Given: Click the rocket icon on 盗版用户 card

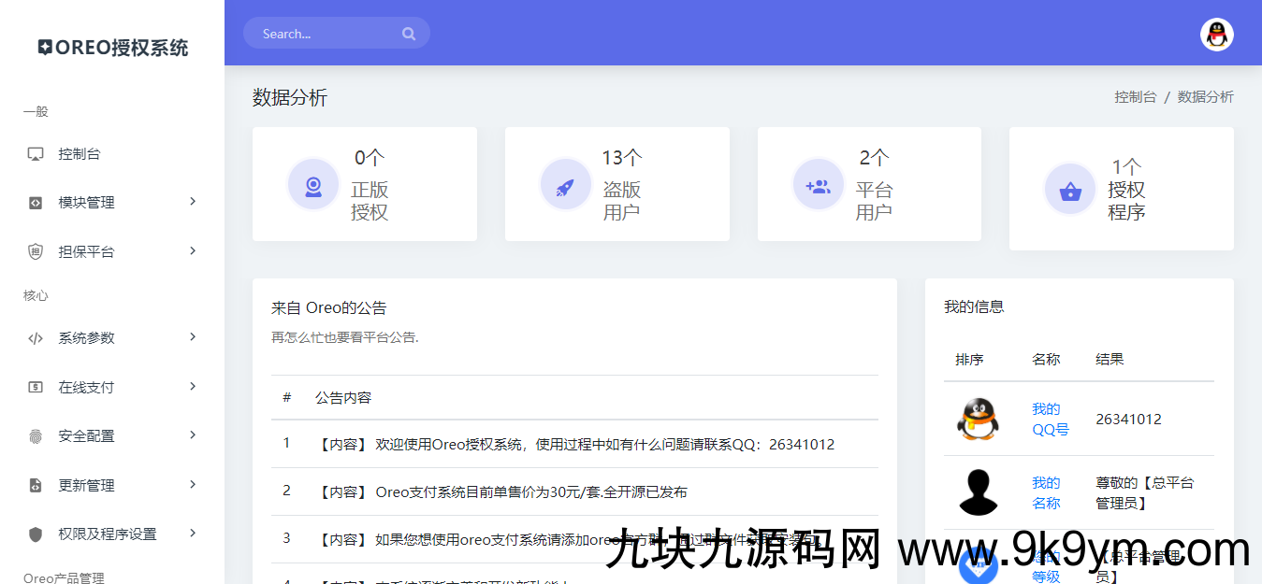Looking at the screenshot, I should pyautogui.click(x=565, y=184).
